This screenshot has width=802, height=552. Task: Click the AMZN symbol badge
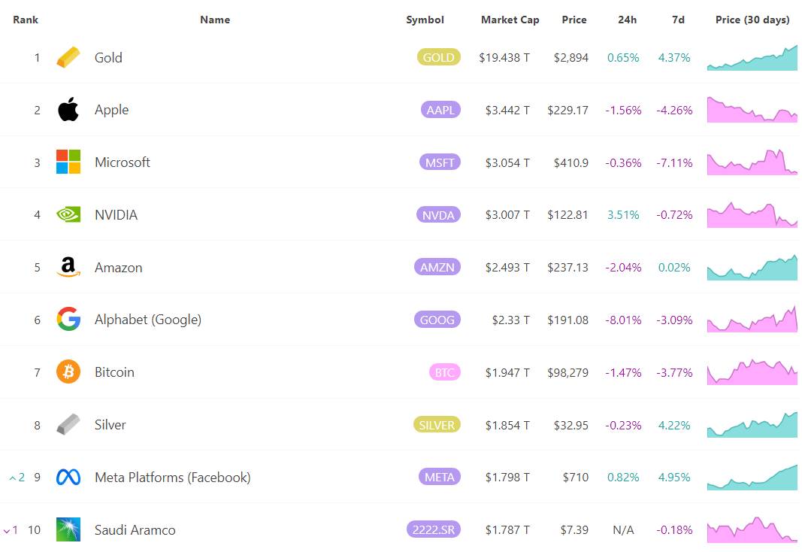point(437,267)
